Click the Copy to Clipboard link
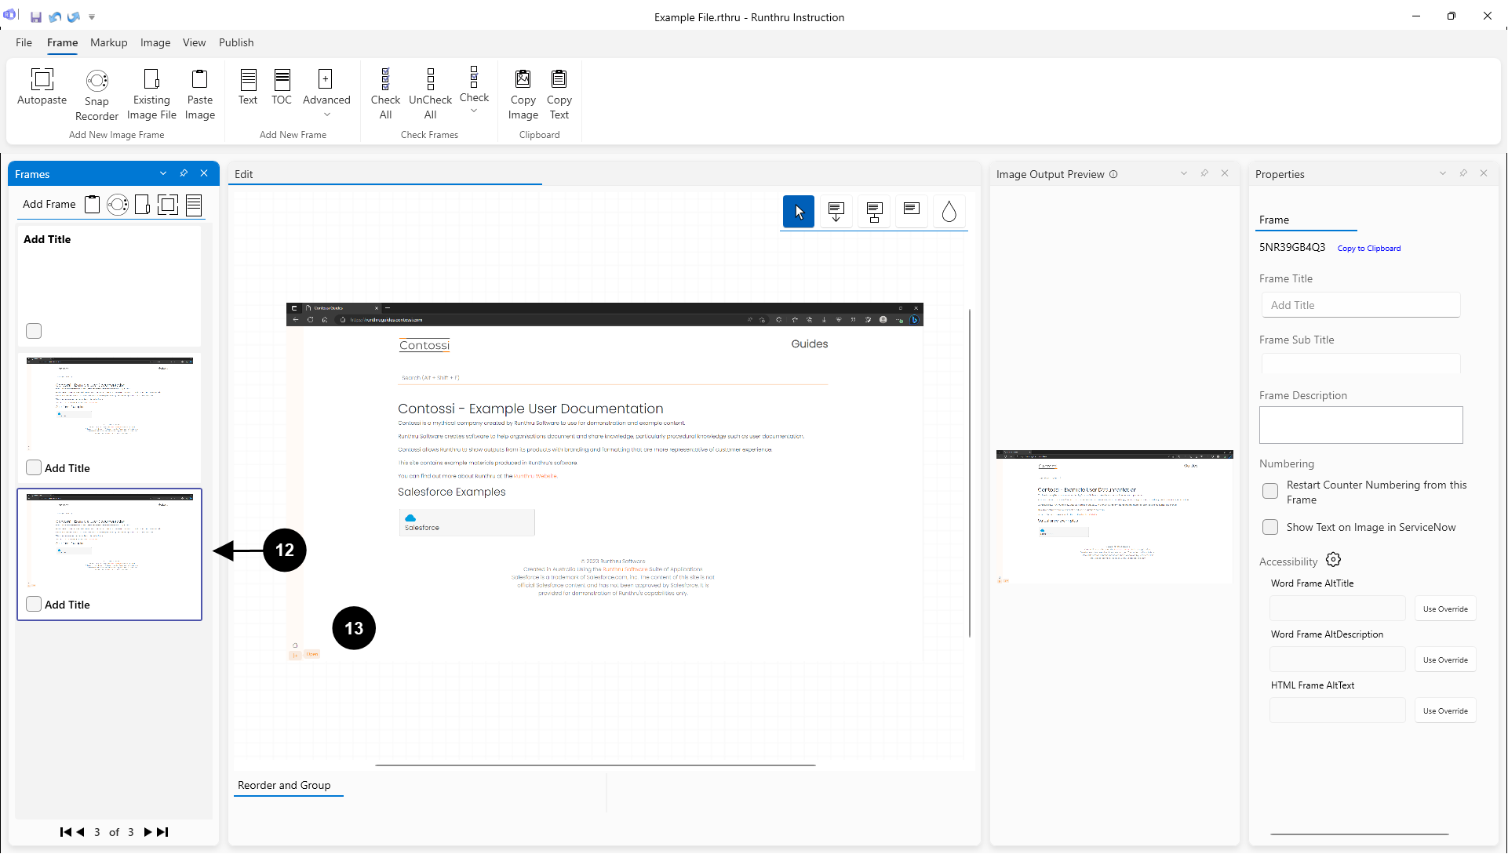Viewport: 1508px width, 854px height. 1368,249
